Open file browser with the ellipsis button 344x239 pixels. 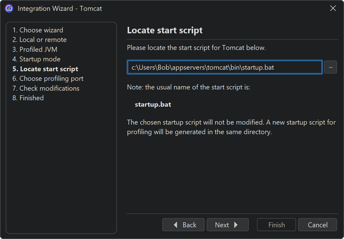[330, 67]
